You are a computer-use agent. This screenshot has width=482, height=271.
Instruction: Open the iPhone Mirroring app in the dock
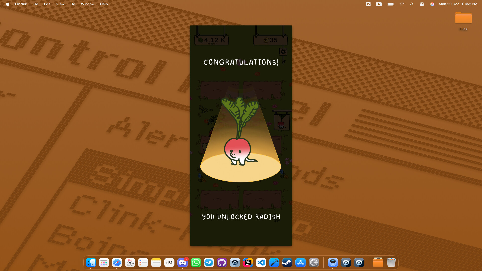333,263
